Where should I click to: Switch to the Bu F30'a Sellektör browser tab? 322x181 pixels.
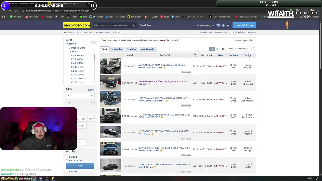26,4
